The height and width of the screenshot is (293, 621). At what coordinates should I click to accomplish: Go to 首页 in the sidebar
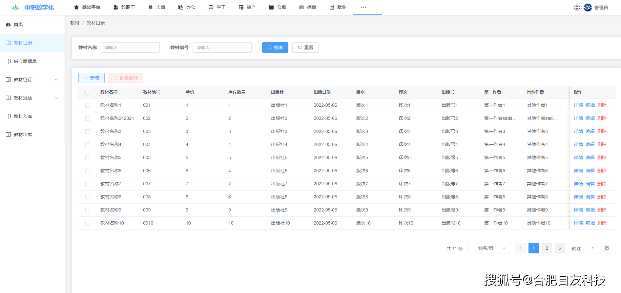32,25
